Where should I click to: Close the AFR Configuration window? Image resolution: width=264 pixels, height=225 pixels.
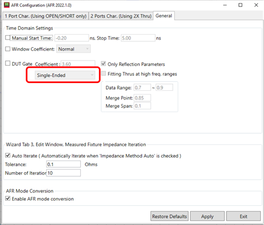pyautogui.click(x=256, y=5)
